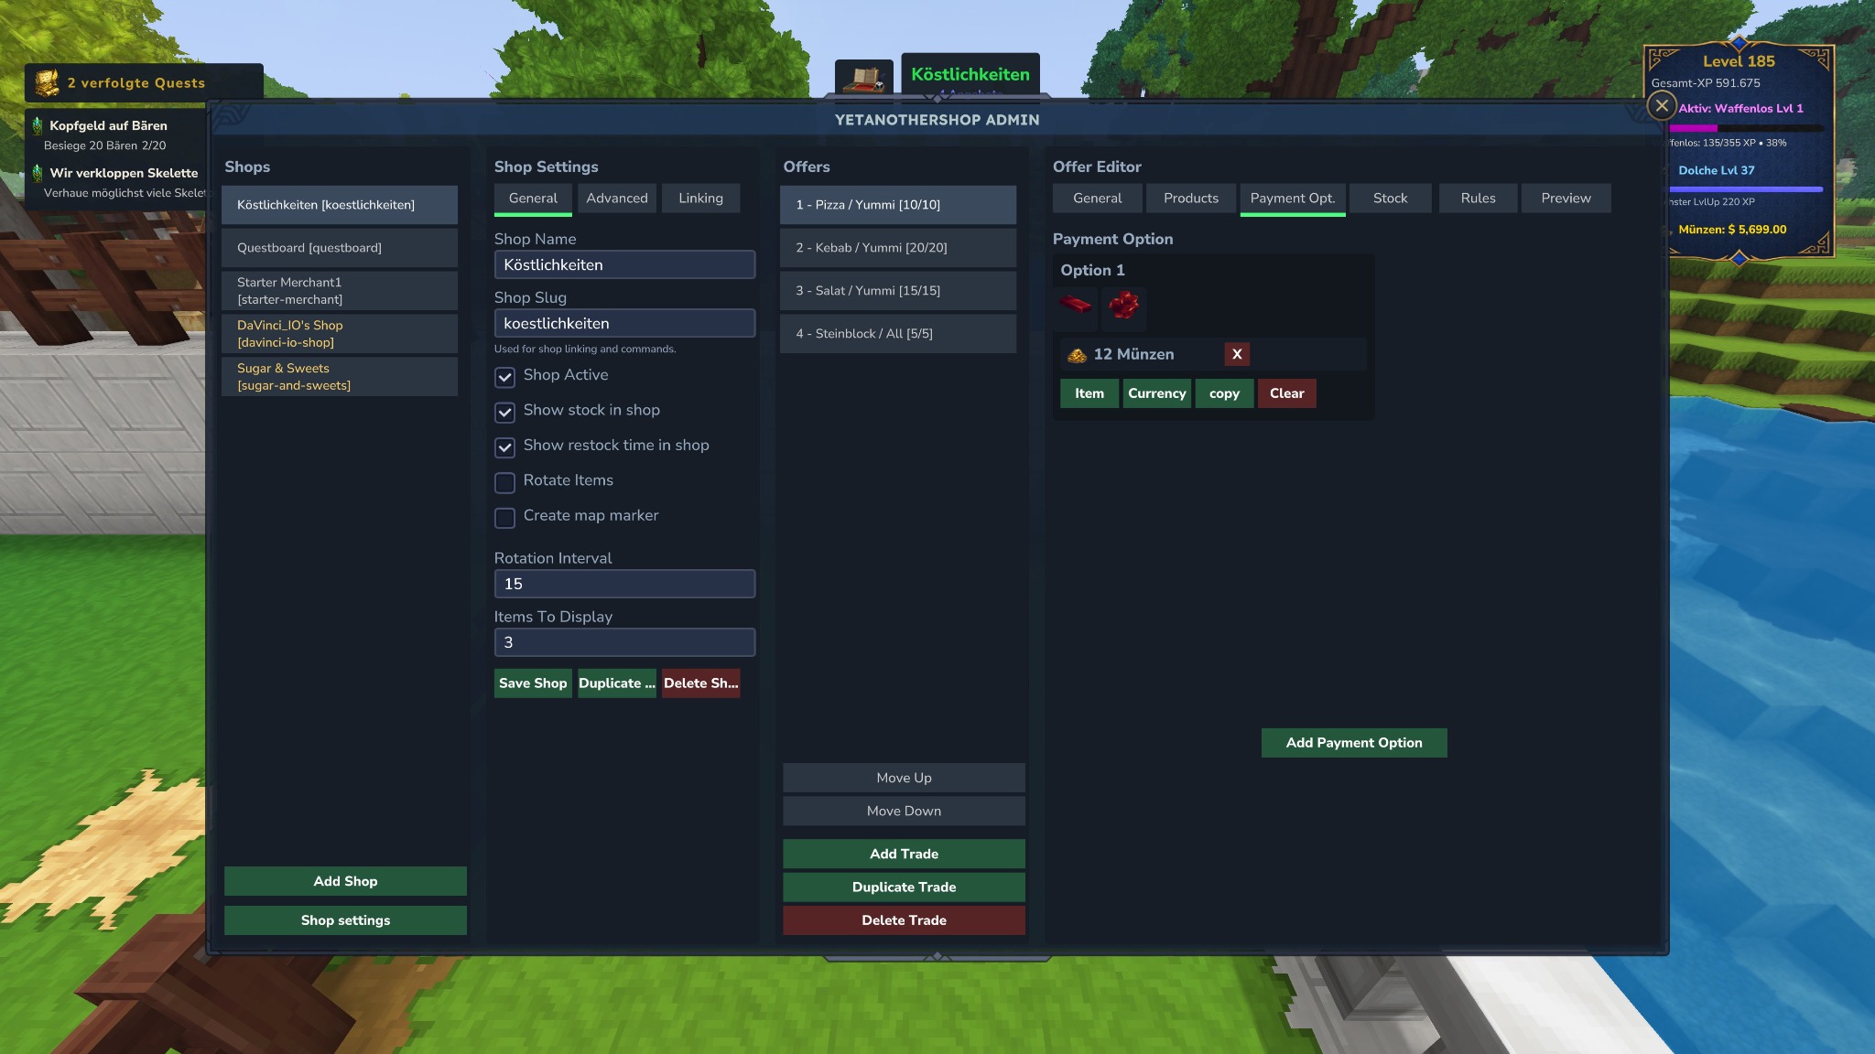Select offer 2 - Kebab / Yummi
Image resolution: width=1875 pixels, height=1054 pixels.
click(x=898, y=248)
